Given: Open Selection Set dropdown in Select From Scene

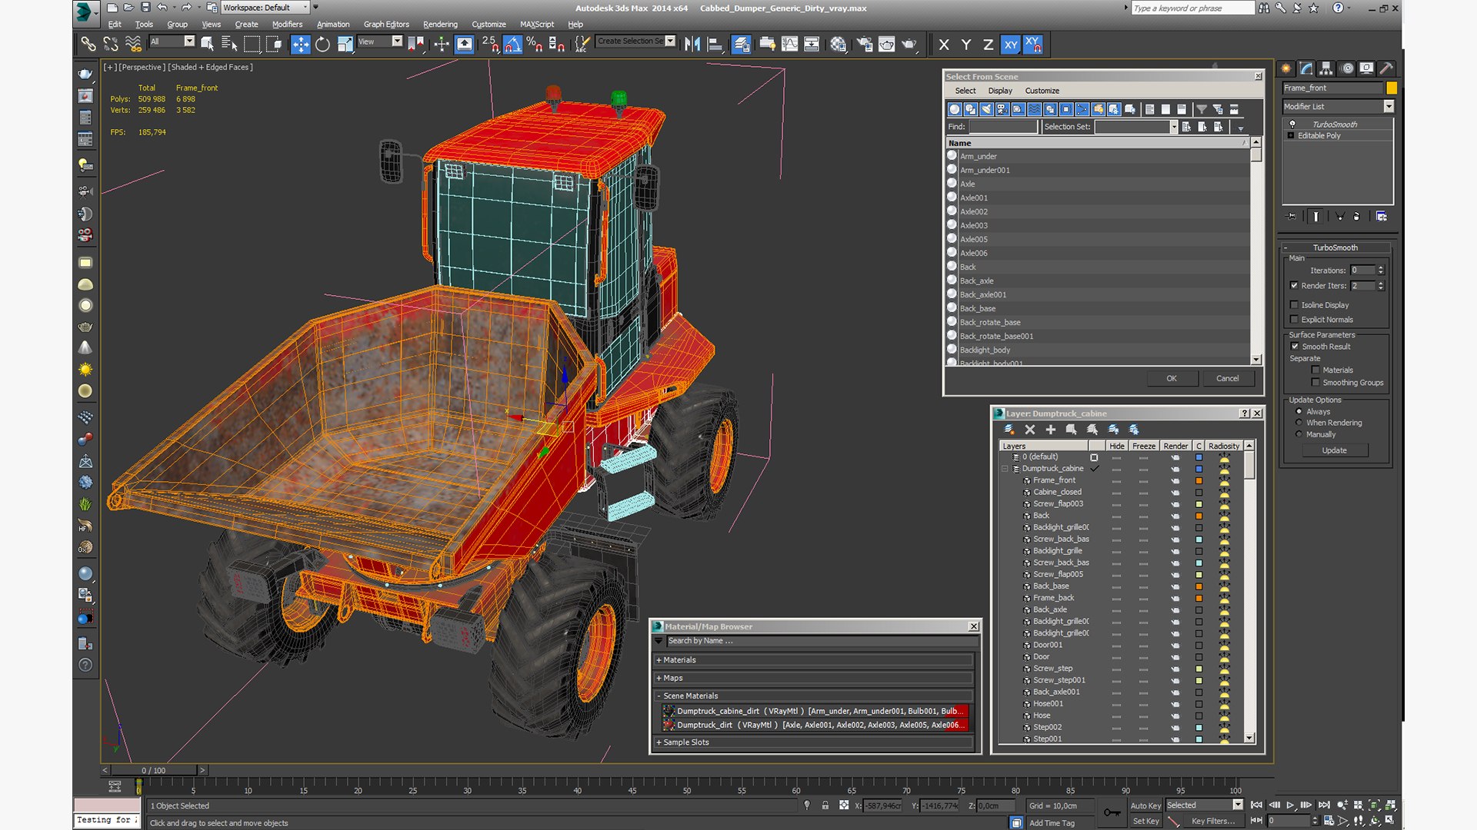Looking at the screenshot, I should pyautogui.click(x=1174, y=128).
